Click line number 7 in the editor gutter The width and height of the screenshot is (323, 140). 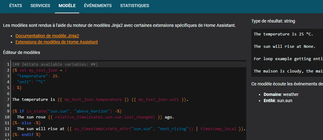pyautogui.click(x=9, y=100)
